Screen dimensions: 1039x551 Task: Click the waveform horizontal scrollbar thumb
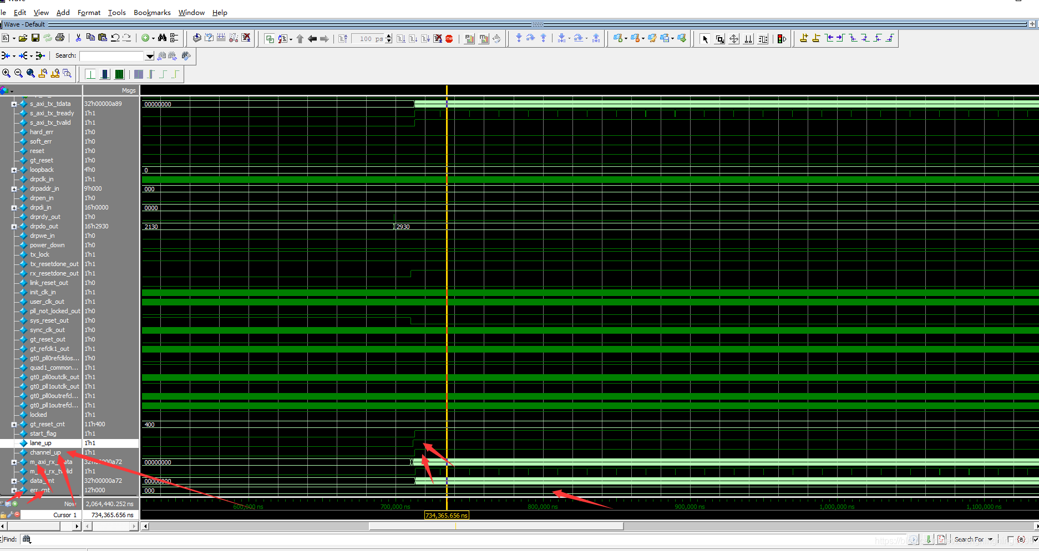click(x=496, y=526)
